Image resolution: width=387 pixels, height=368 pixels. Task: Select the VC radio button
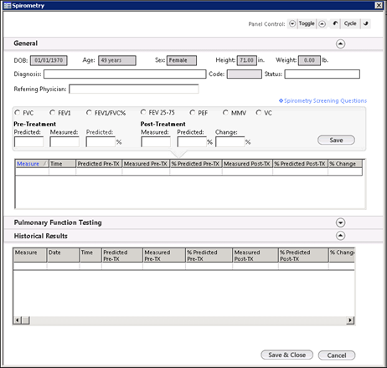point(259,112)
